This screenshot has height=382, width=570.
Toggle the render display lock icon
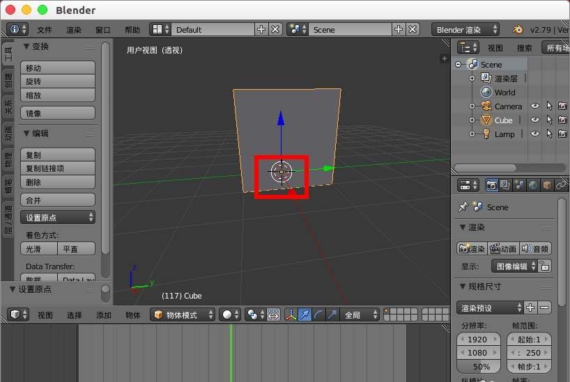pyautogui.click(x=544, y=266)
